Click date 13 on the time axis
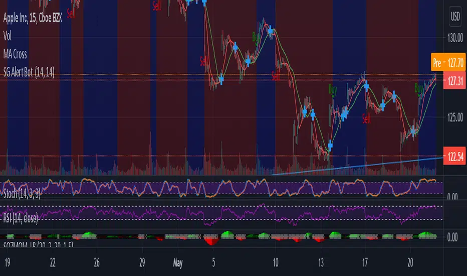Viewport: 467px width, 276px height. pos(321,262)
